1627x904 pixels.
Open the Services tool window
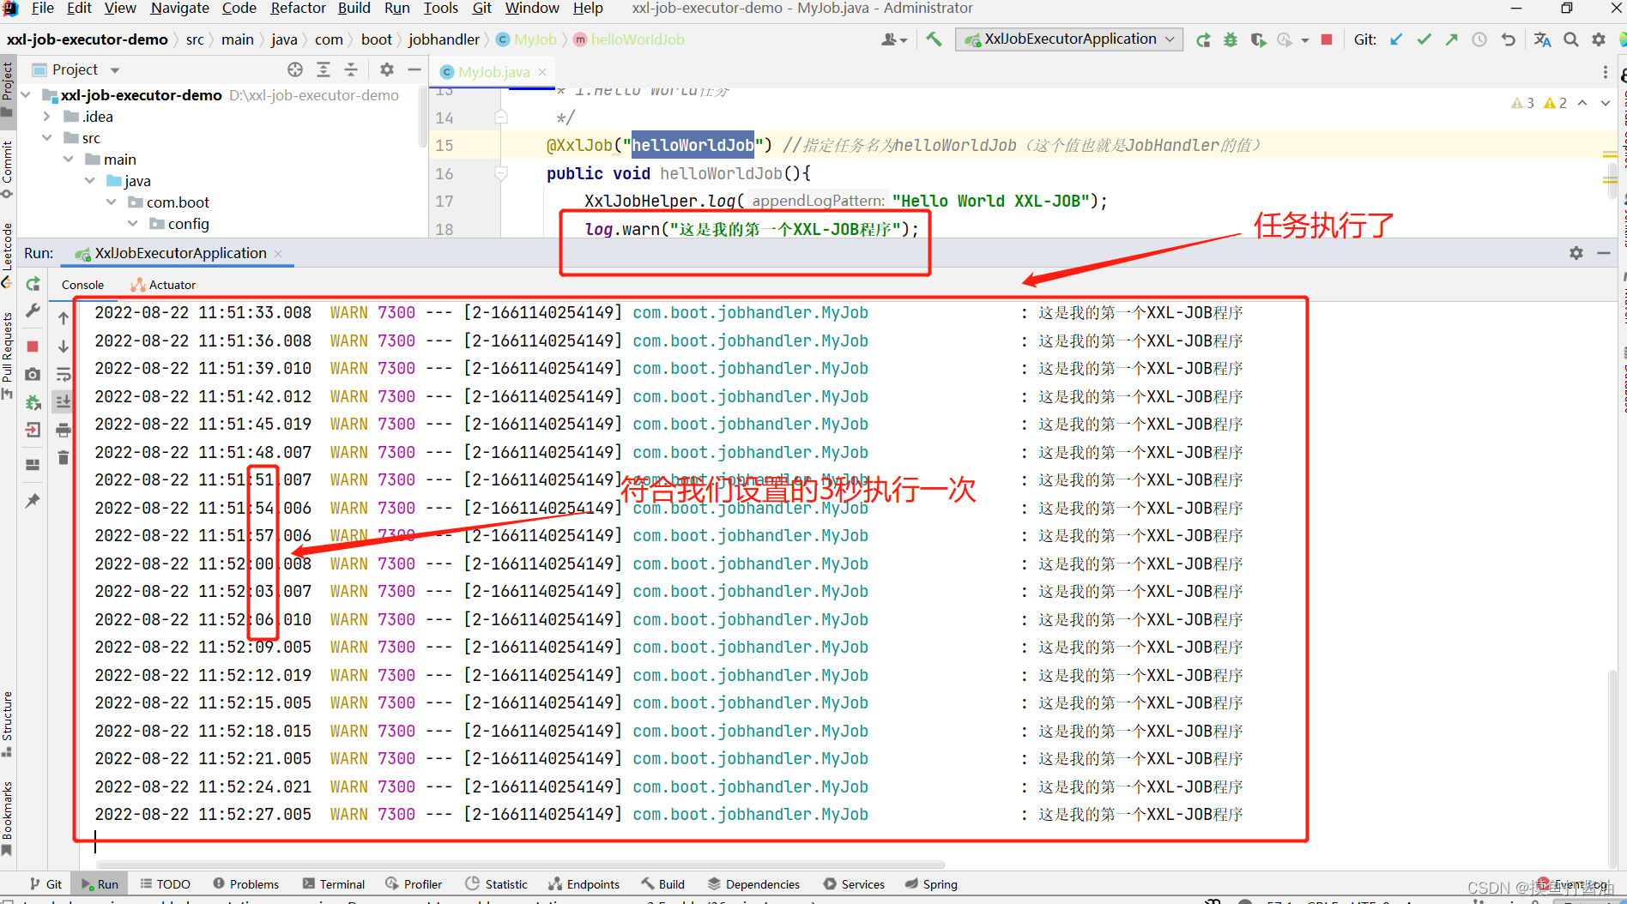point(854,884)
